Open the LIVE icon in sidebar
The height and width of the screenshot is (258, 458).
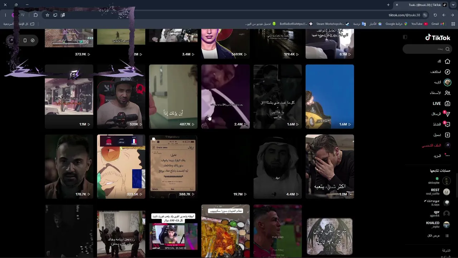(447, 104)
